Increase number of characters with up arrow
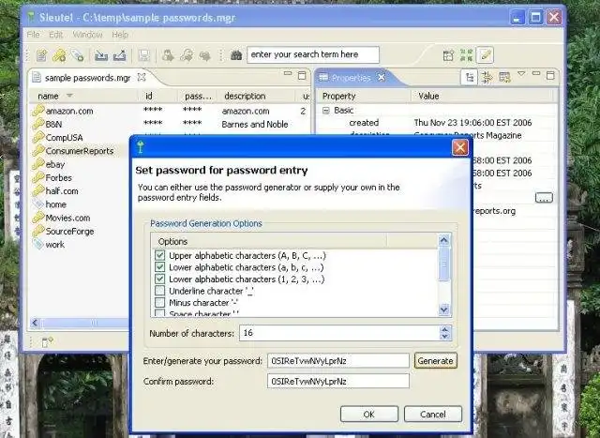Screen dimensions: 600x438 [x=444, y=329]
